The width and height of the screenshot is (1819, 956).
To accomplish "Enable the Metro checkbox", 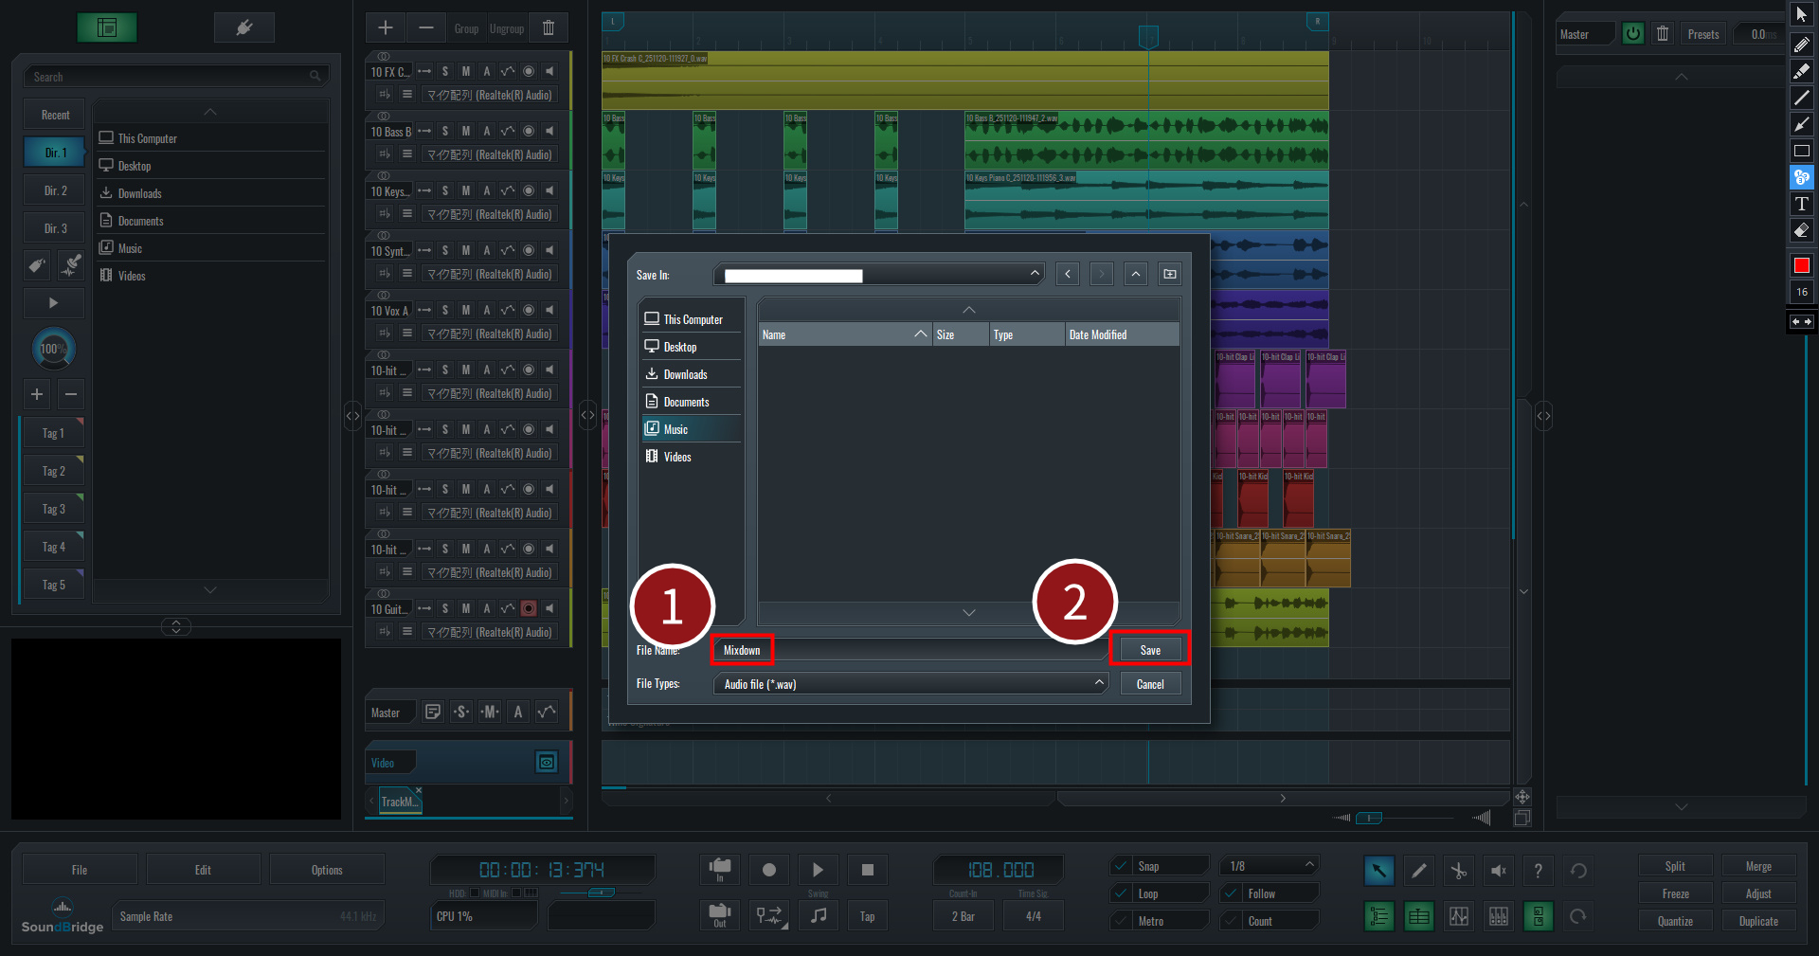I will tap(1122, 921).
